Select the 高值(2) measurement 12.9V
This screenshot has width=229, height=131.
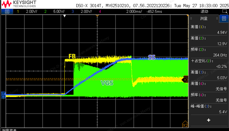point(209,41)
